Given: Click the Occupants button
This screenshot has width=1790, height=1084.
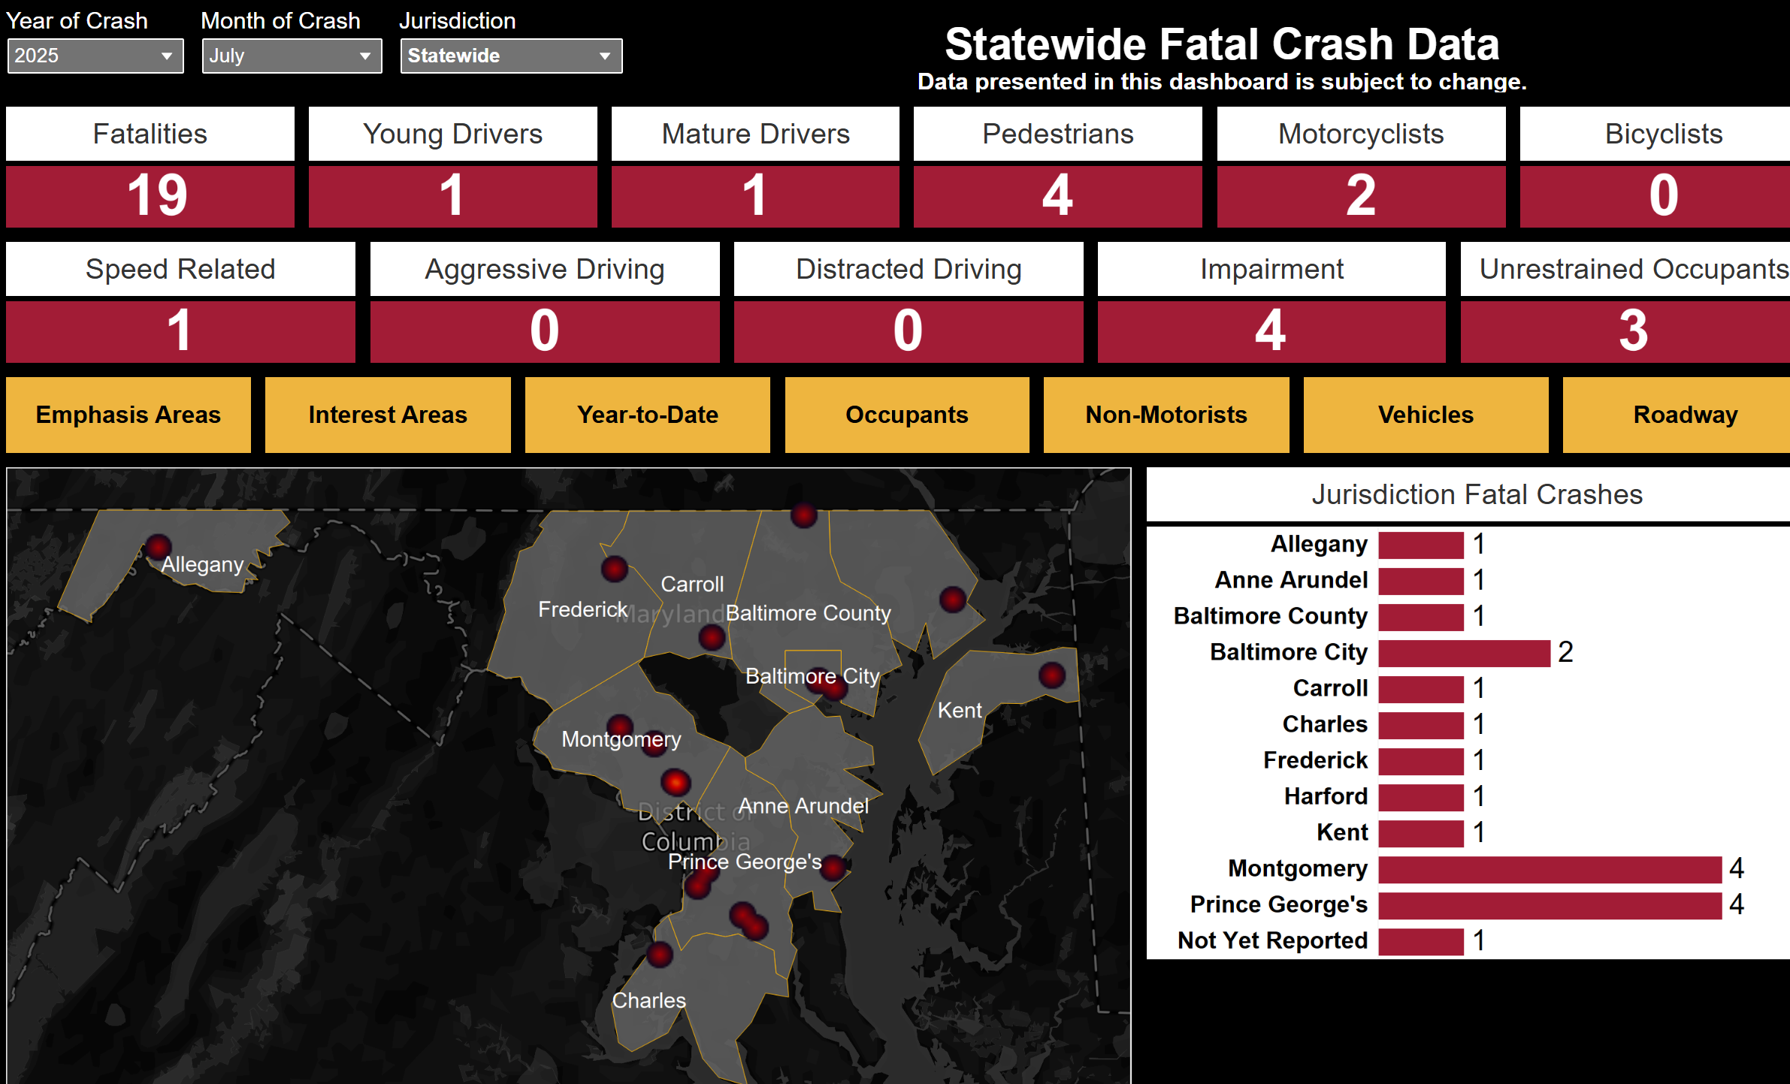Looking at the screenshot, I should coord(906,415).
